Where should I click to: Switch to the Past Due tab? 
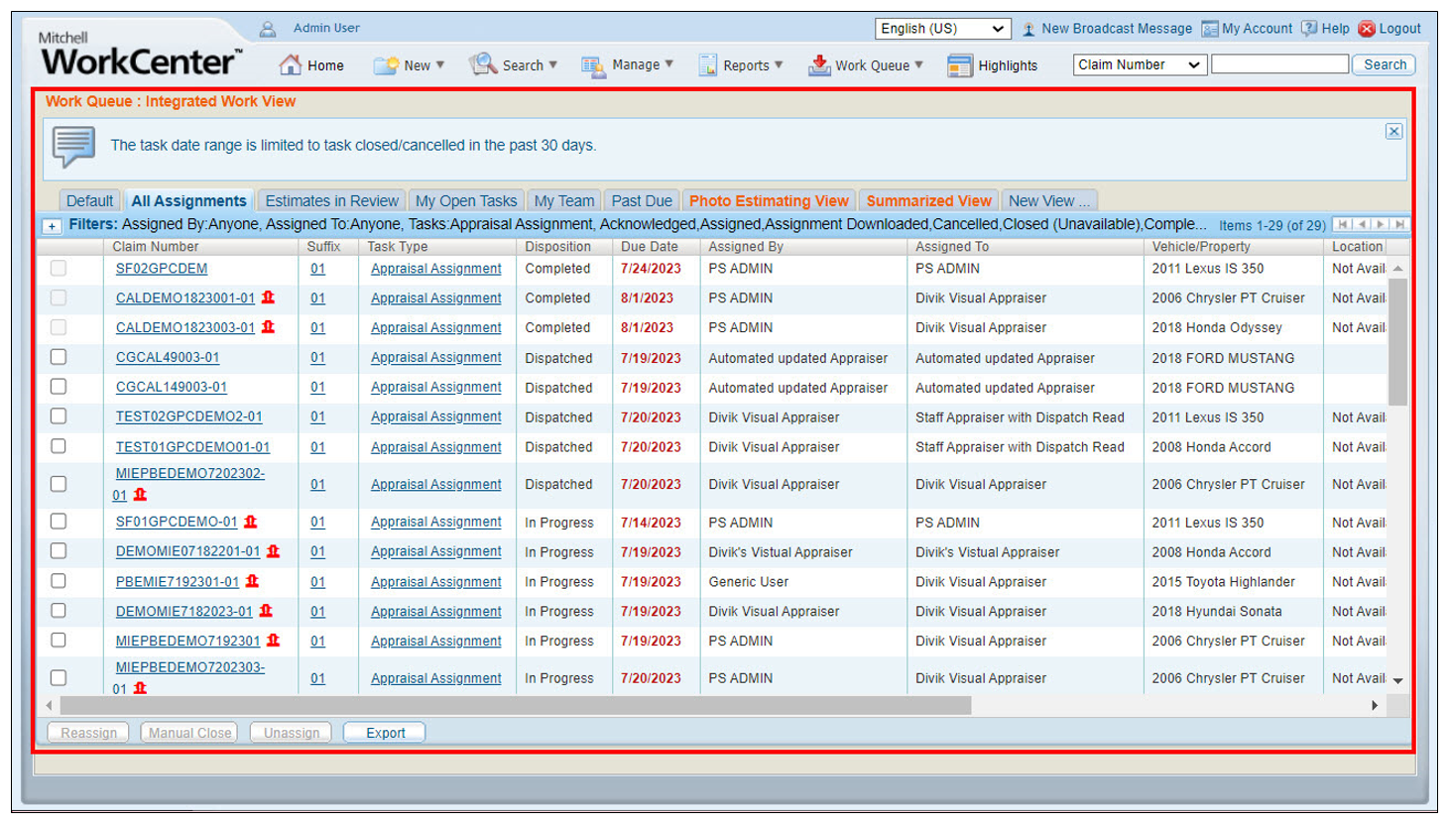[x=642, y=200]
